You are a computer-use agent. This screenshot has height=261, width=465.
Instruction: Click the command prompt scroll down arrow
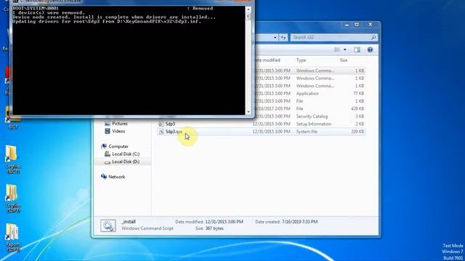248,112
